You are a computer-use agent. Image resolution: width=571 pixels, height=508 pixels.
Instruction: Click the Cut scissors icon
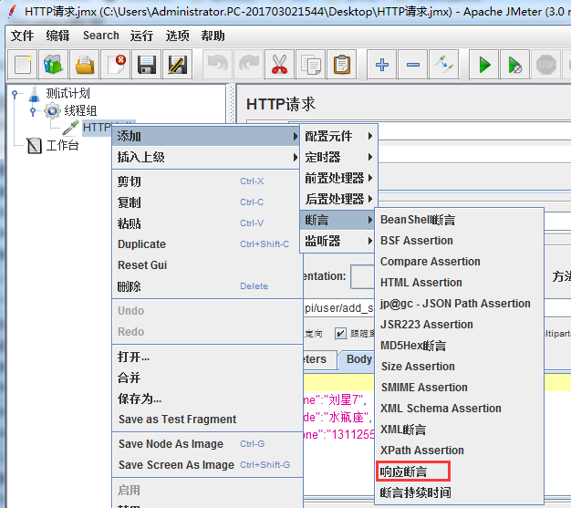coord(280,65)
